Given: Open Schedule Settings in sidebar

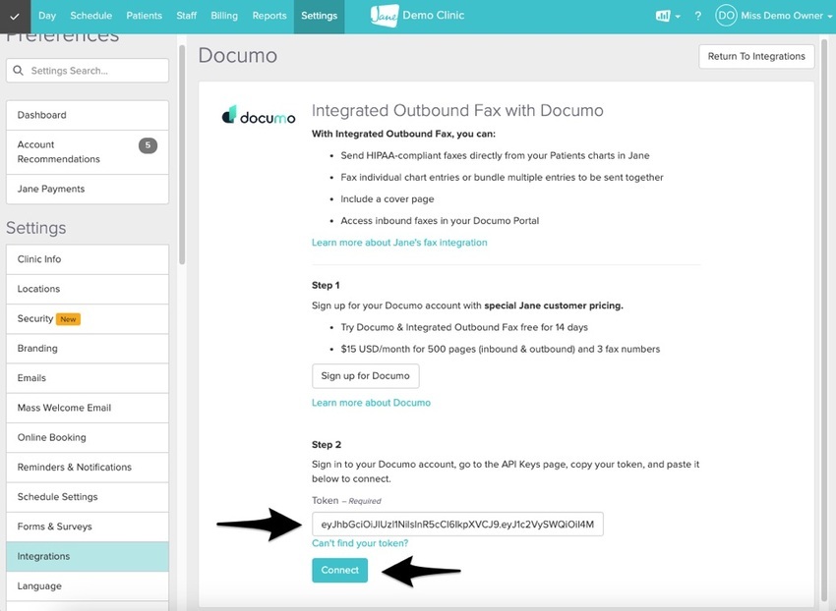Looking at the screenshot, I should pyautogui.click(x=88, y=497).
